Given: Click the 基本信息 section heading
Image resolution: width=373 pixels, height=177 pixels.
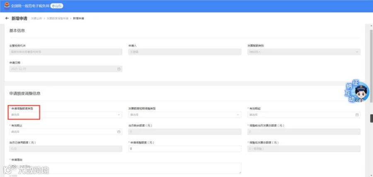Looking at the screenshot, I should click(17, 31).
